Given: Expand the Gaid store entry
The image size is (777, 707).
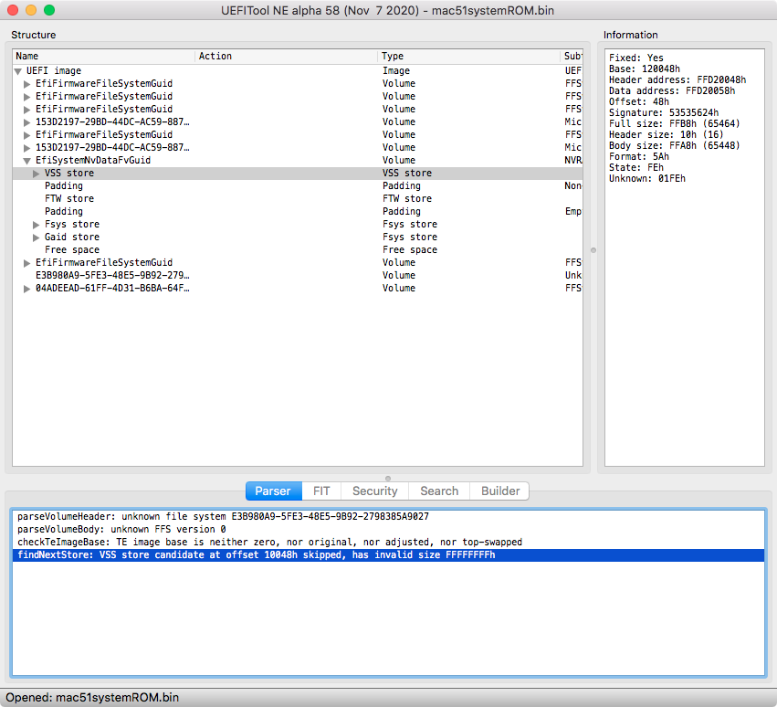Looking at the screenshot, I should coord(37,237).
